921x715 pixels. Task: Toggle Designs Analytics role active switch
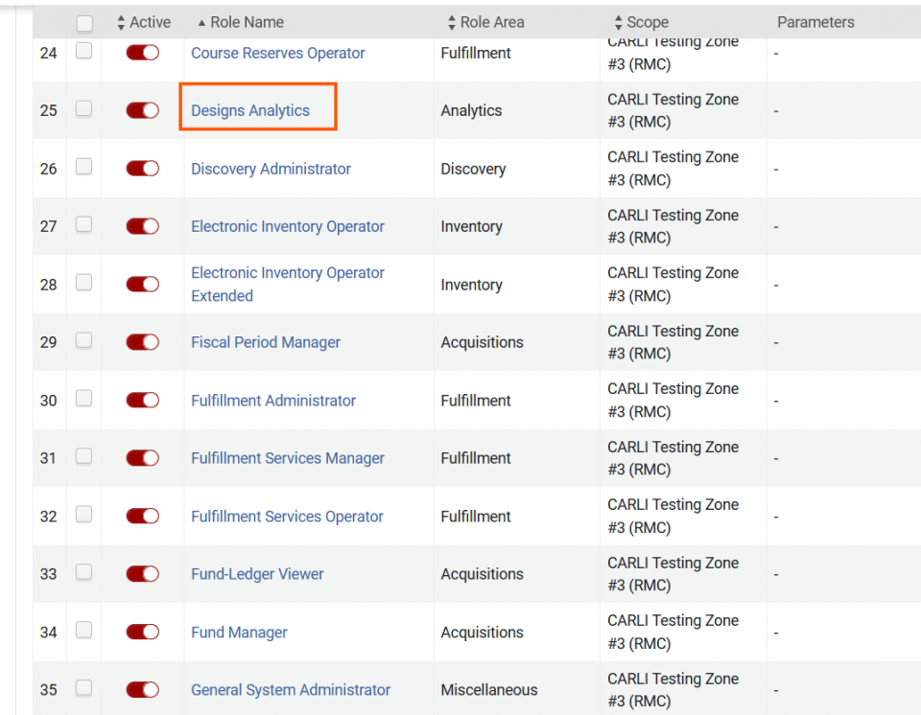[x=142, y=110]
